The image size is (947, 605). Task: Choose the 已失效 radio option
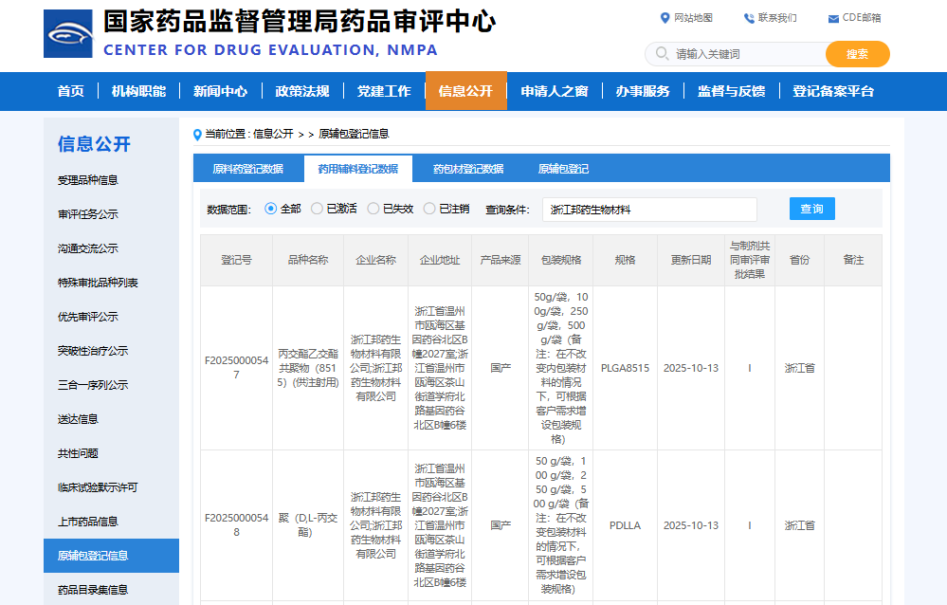tap(373, 209)
